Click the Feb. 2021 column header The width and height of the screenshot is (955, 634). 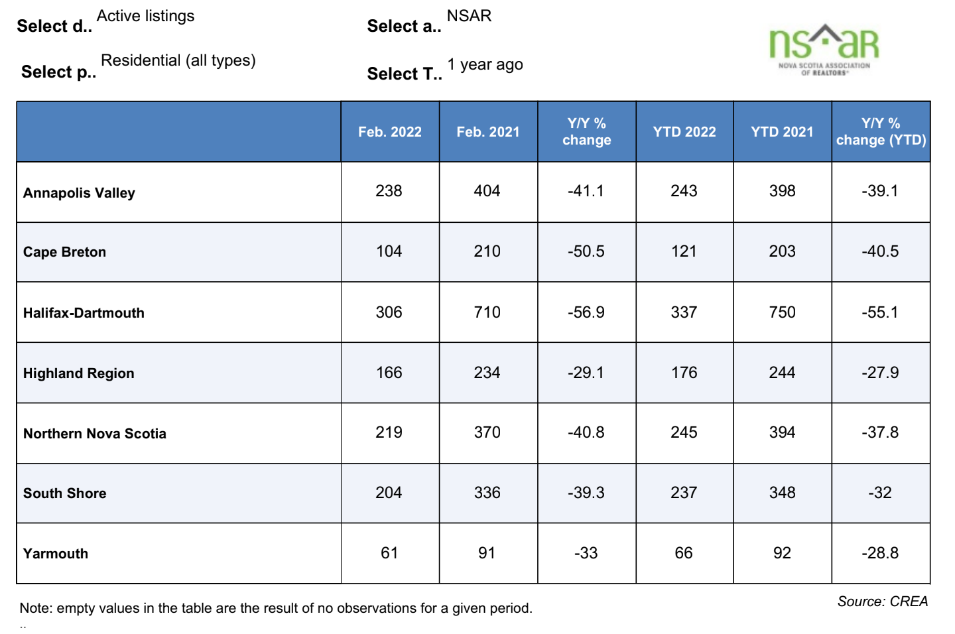click(x=488, y=132)
